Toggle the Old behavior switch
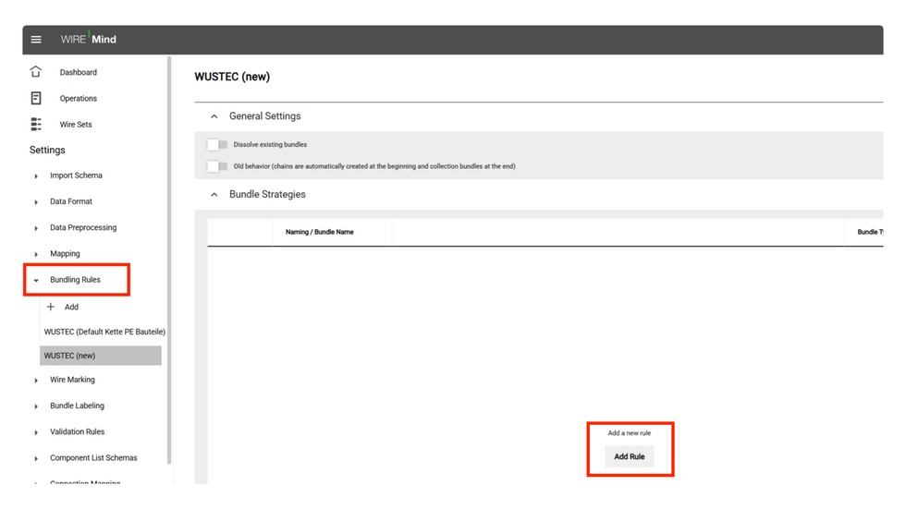Screen dimensions: 906x509 pos(218,166)
